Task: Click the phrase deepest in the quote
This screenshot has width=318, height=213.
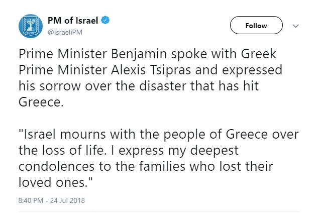Action: tap(214, 151)
